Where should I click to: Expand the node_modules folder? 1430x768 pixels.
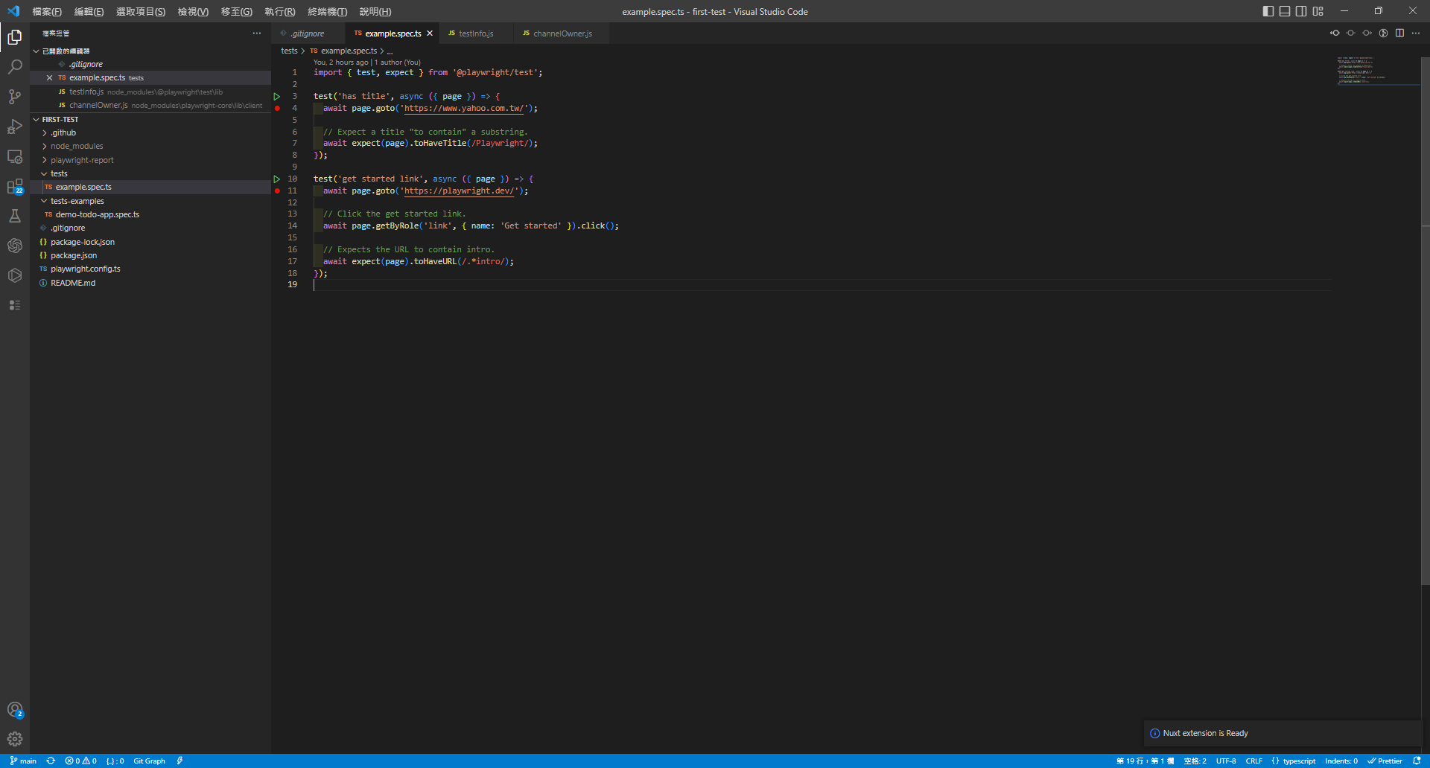(x=77, y=147)
